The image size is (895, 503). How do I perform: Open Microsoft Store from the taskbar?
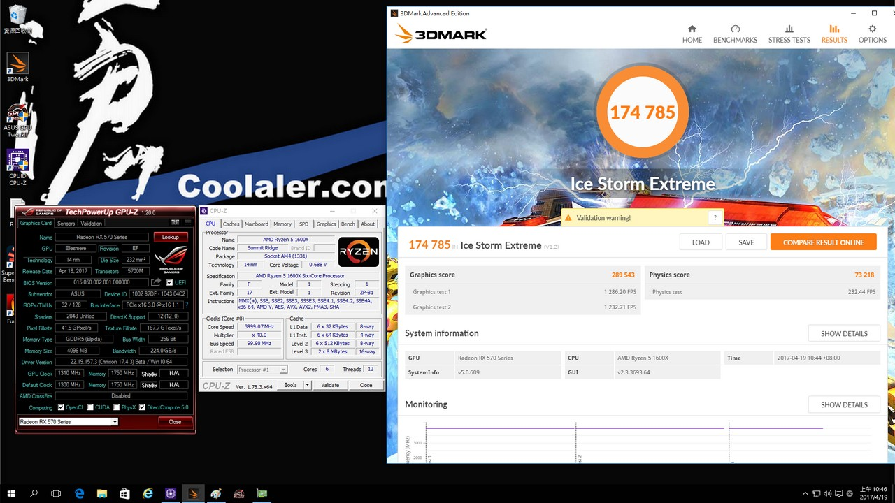125,493
